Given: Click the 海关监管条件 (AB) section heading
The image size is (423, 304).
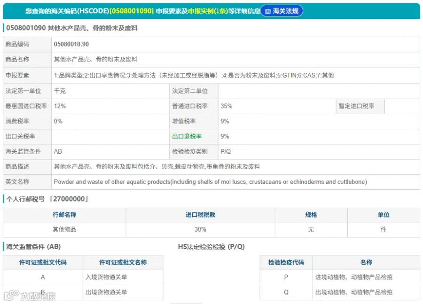Looking at the screenshot, I should (33, 247).
